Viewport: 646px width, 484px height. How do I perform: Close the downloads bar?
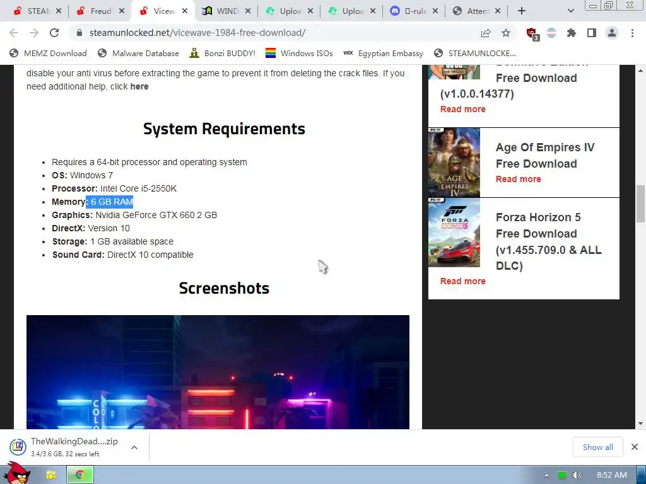click(635, 447)
